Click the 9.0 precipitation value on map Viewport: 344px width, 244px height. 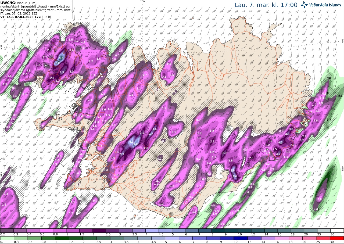point(61,58)
